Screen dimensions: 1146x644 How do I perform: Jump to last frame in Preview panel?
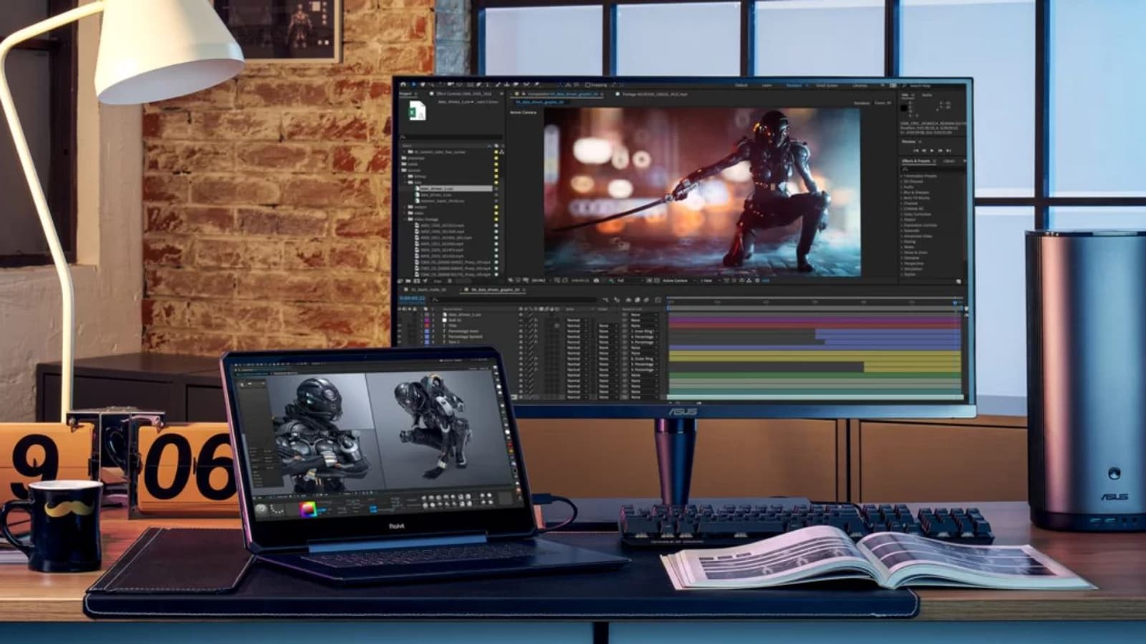[x=949, y=151]
